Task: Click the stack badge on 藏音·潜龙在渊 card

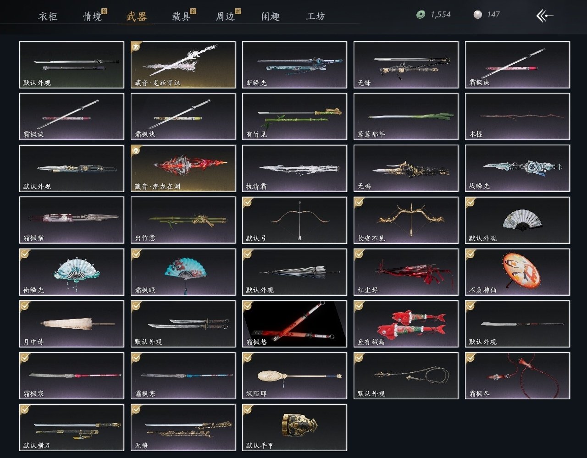Action: (136, 150)
